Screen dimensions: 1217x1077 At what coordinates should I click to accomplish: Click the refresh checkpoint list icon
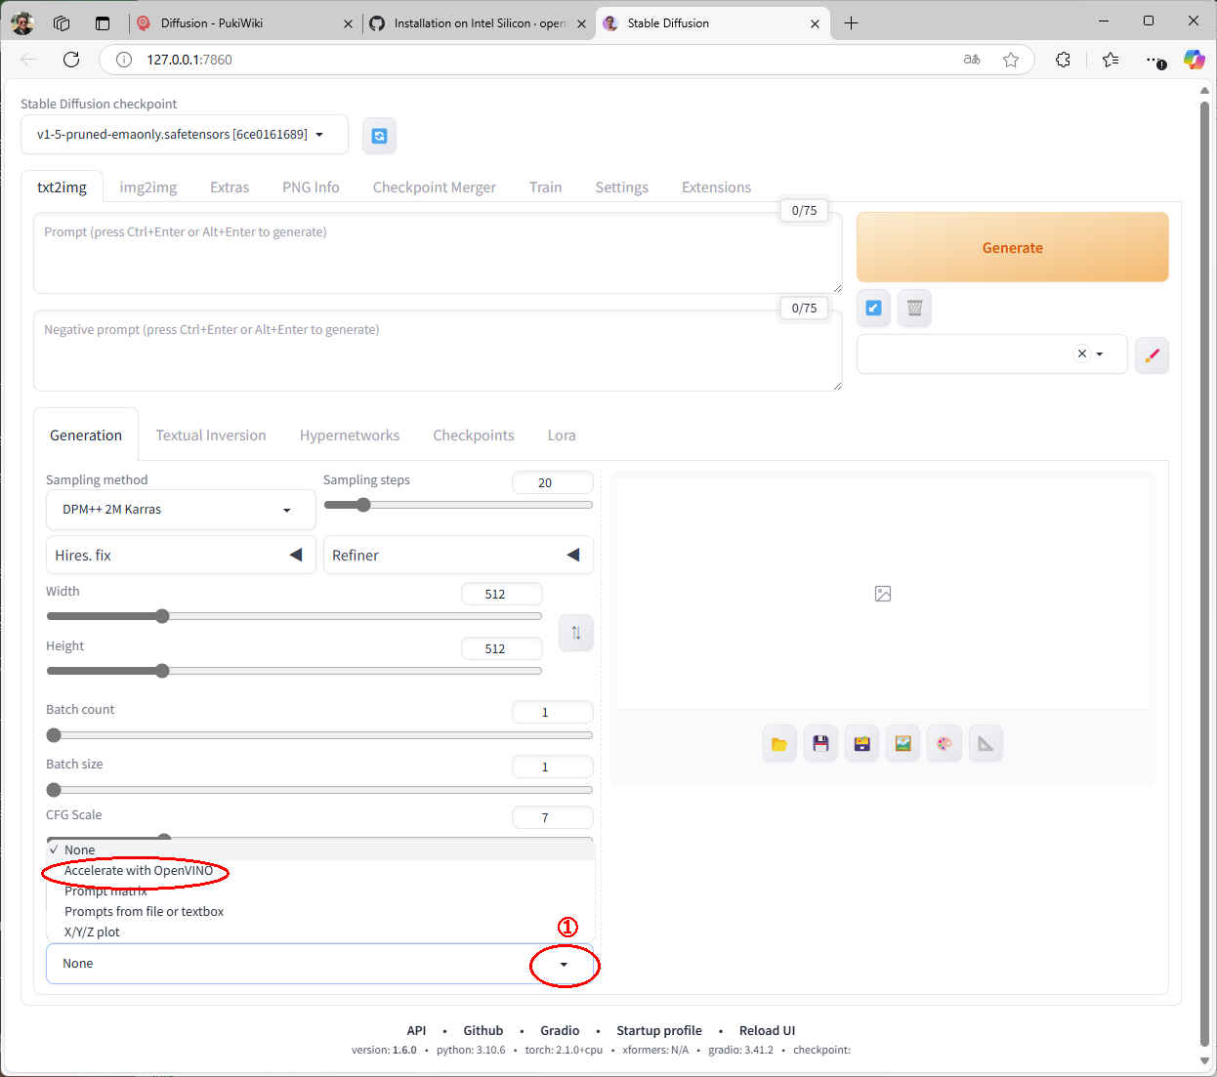pos(379,136)
